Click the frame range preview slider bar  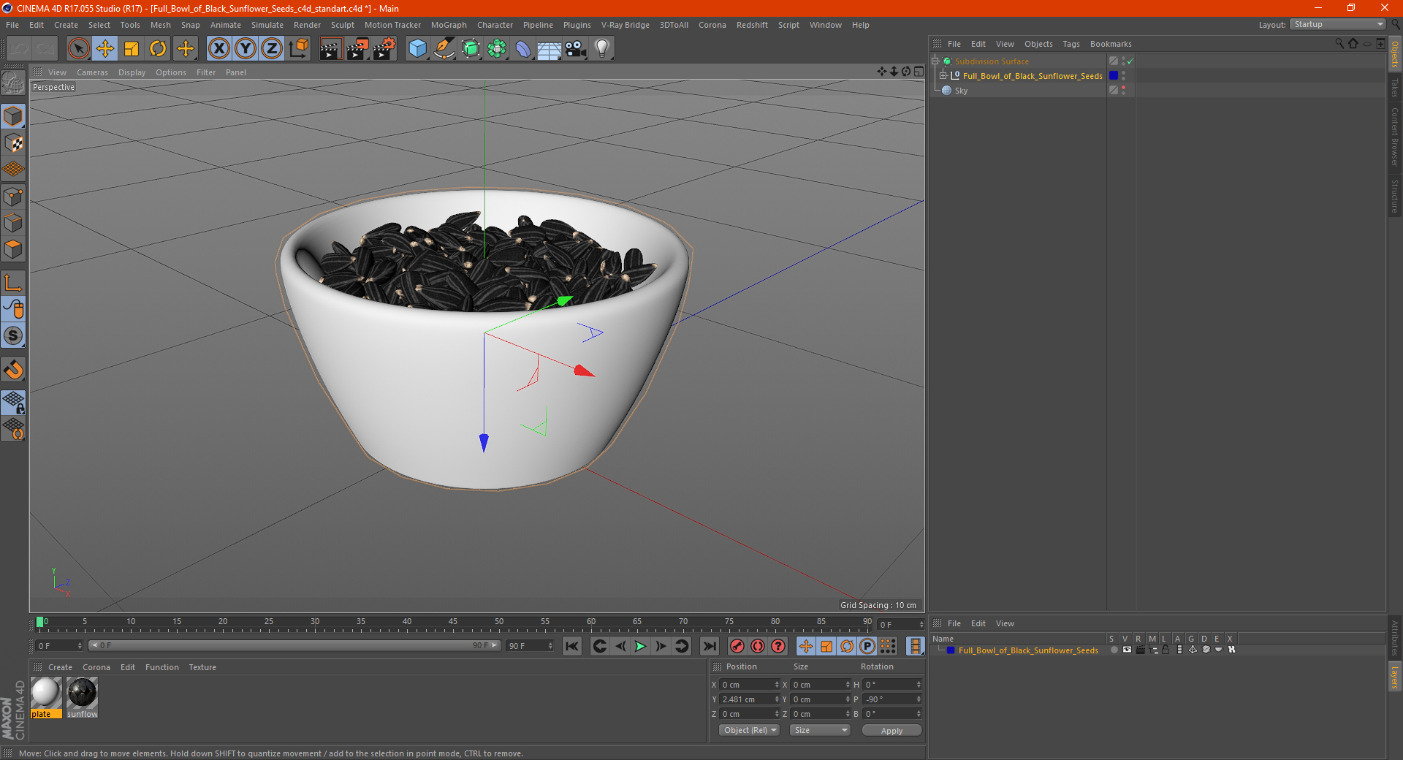point(294,645)
